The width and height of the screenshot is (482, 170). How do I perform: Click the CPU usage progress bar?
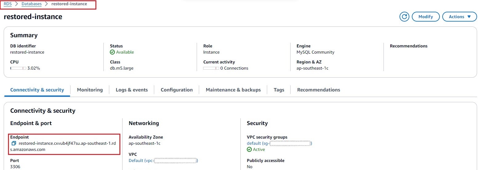[x=18, y=68]
